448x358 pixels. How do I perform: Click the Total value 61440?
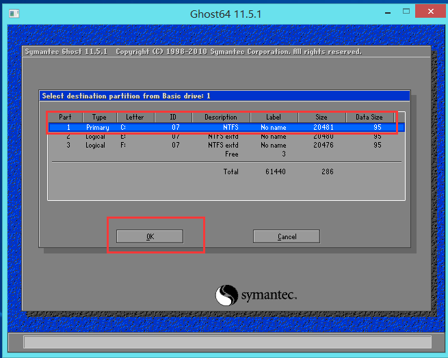click(x=276, y=171)
